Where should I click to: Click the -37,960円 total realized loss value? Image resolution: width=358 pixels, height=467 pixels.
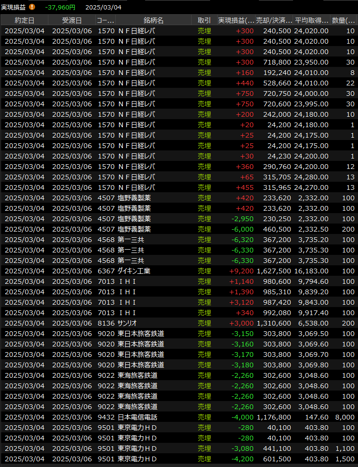(60, 7)
